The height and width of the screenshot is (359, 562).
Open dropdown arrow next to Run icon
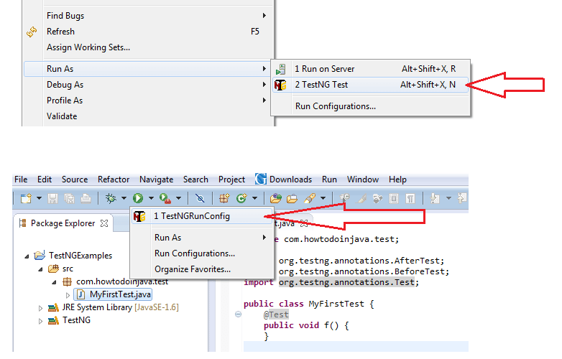[x=151, y=198]
